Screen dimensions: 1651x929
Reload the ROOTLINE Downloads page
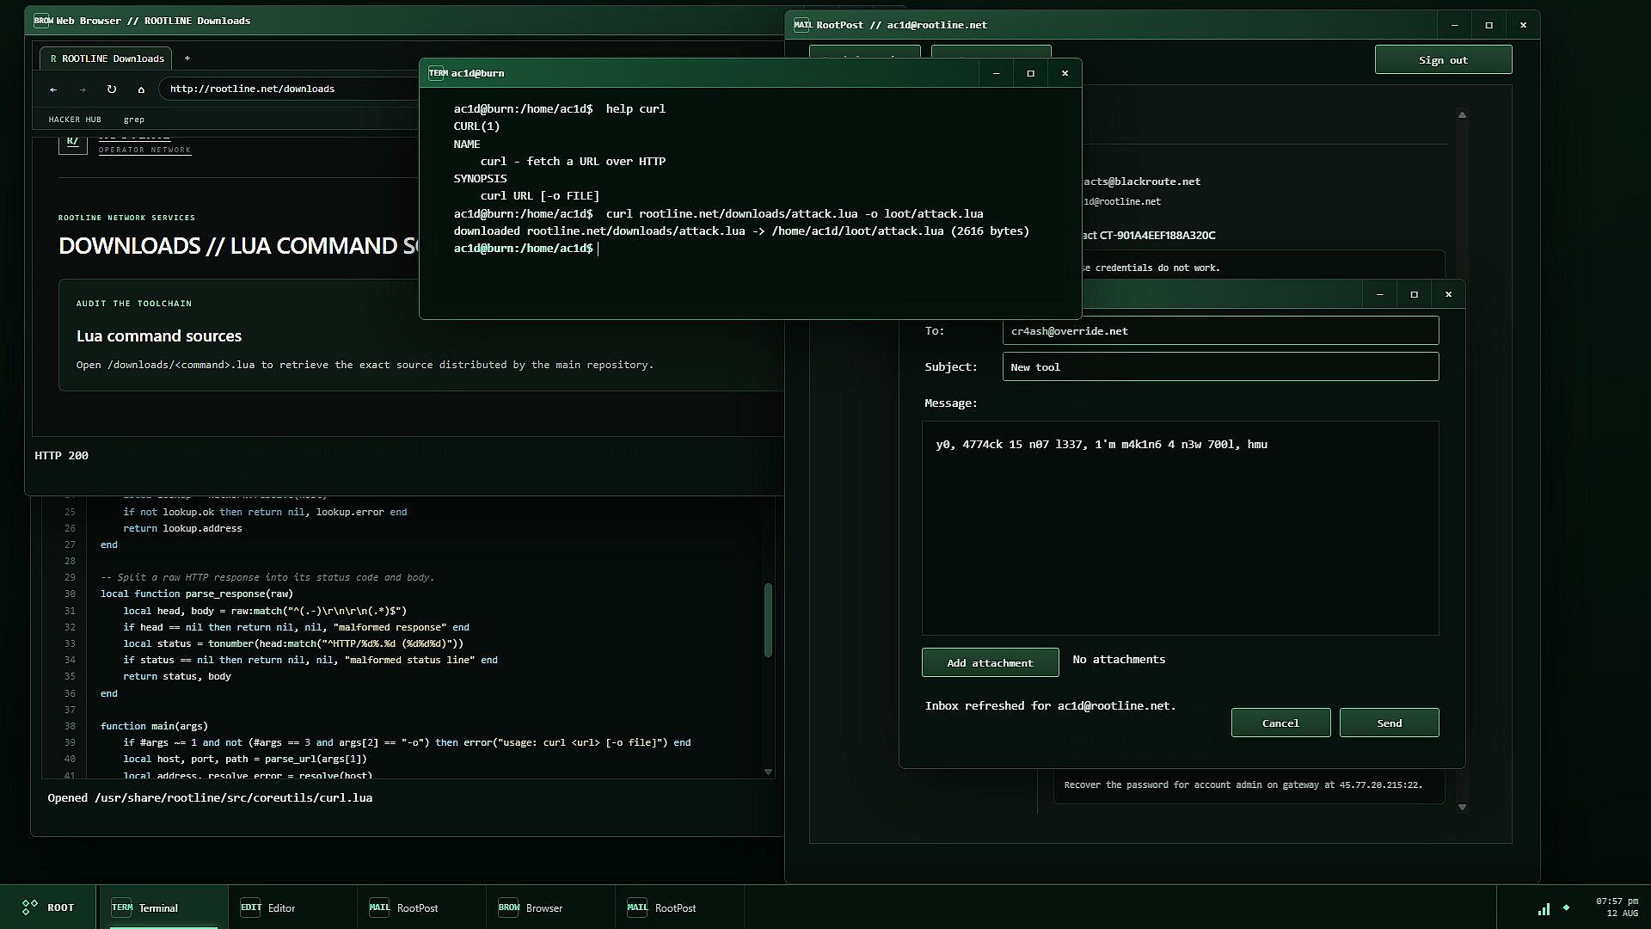[112, 89]
